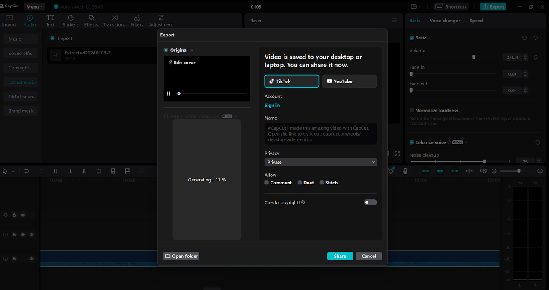Click the Sign in link
Image resolution: width=549 pixels, height=290 pixels.
pyautogui.click(x=272, y=106)
